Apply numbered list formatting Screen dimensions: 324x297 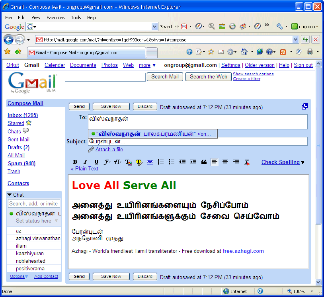pos(161,162)
